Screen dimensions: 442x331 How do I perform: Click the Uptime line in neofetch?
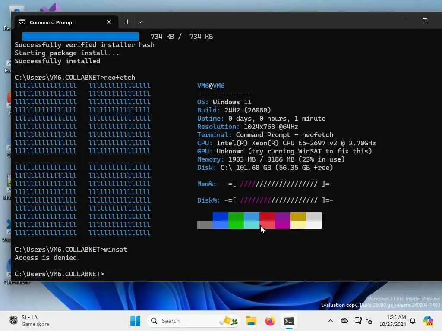[261, 118]
